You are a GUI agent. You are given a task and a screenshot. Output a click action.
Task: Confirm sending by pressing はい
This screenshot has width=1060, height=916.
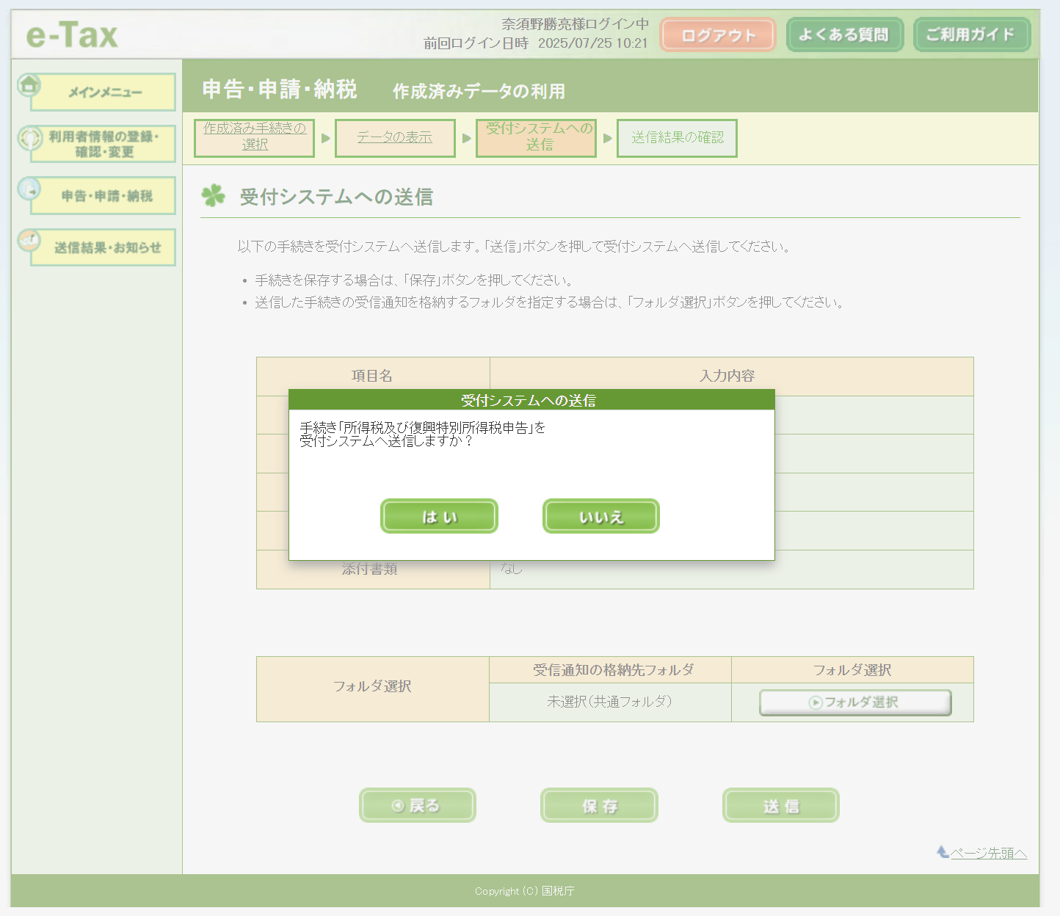439,517
